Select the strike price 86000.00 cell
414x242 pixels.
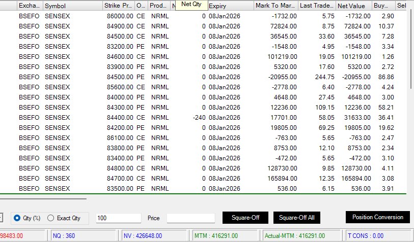(x=120, y=16)
